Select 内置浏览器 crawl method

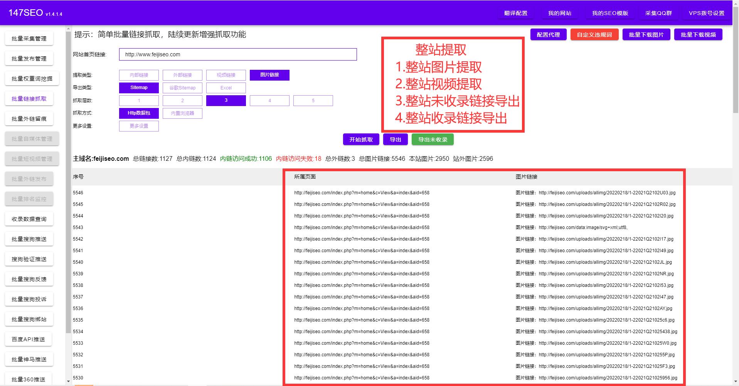[x=182, y=113]
